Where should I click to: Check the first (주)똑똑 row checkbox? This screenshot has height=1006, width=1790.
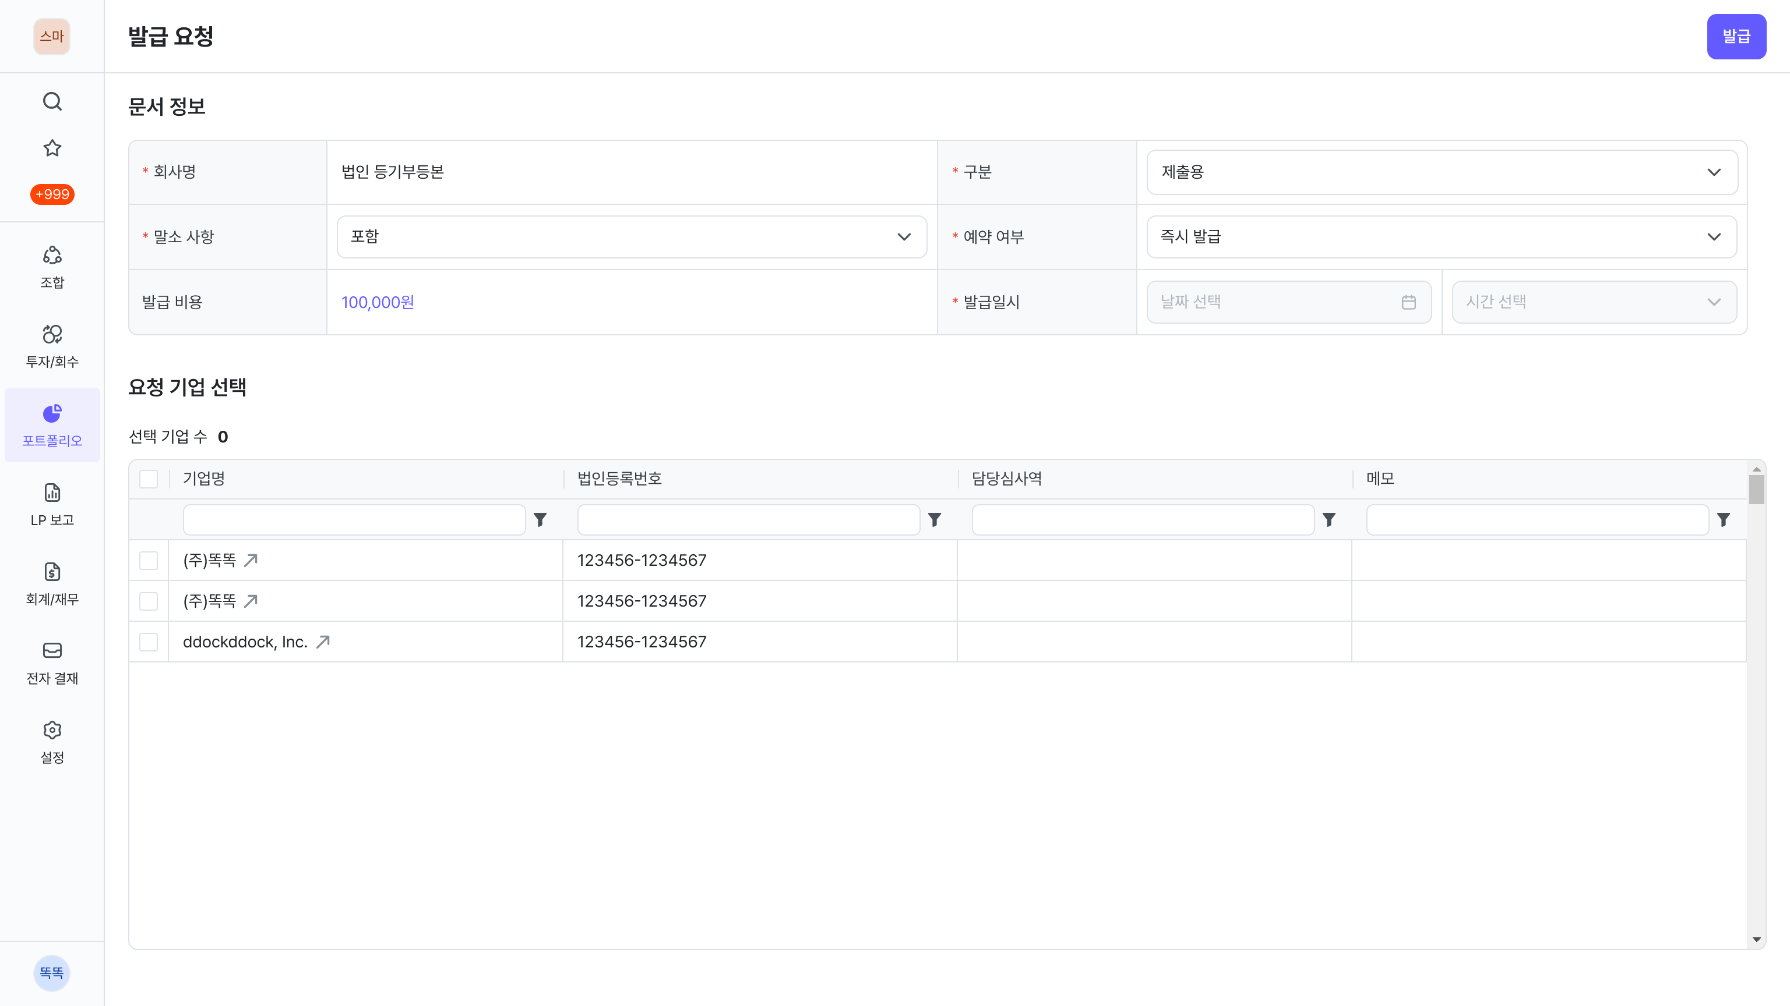click(x=149, y=560)
